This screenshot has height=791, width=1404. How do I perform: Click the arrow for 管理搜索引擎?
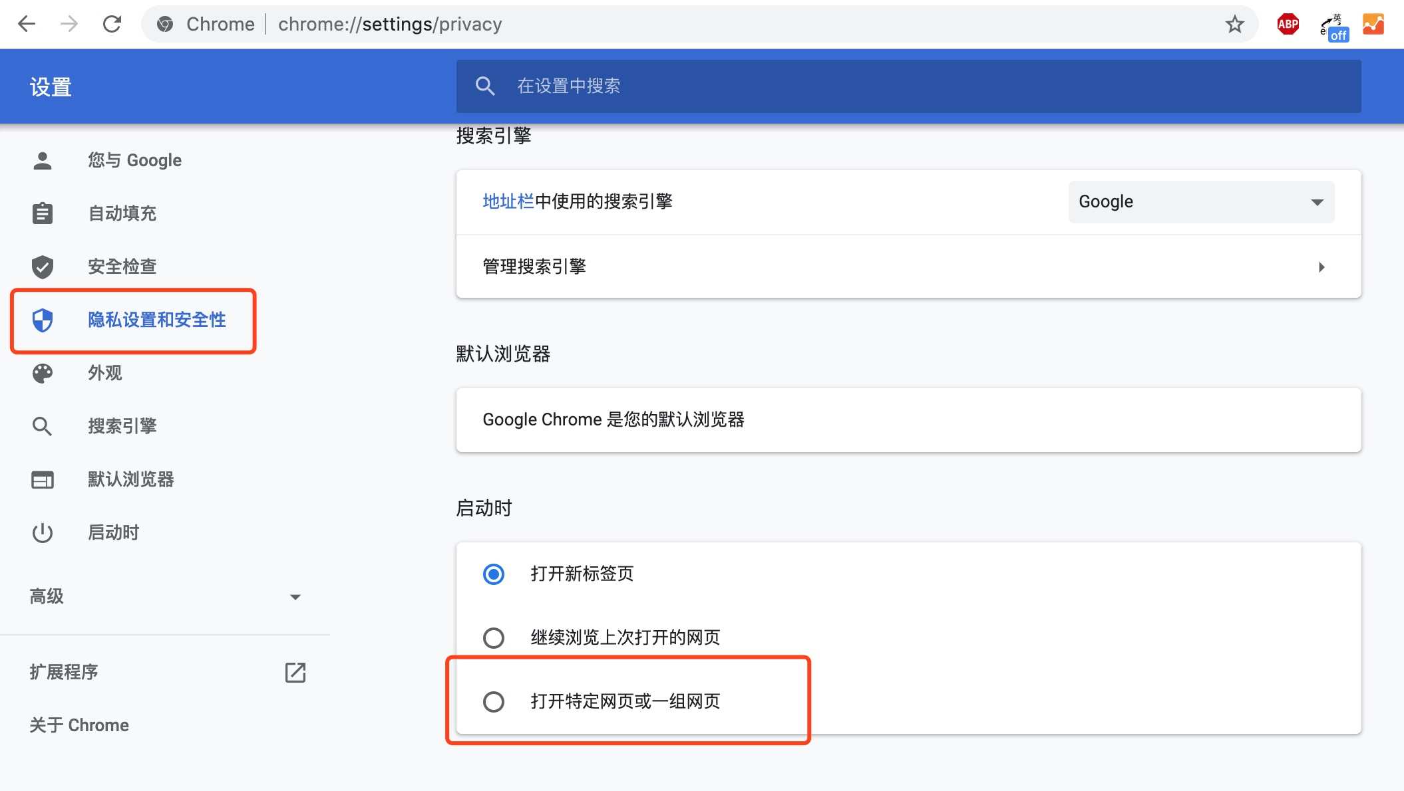pyautogui.click(x=1321, y=267)
